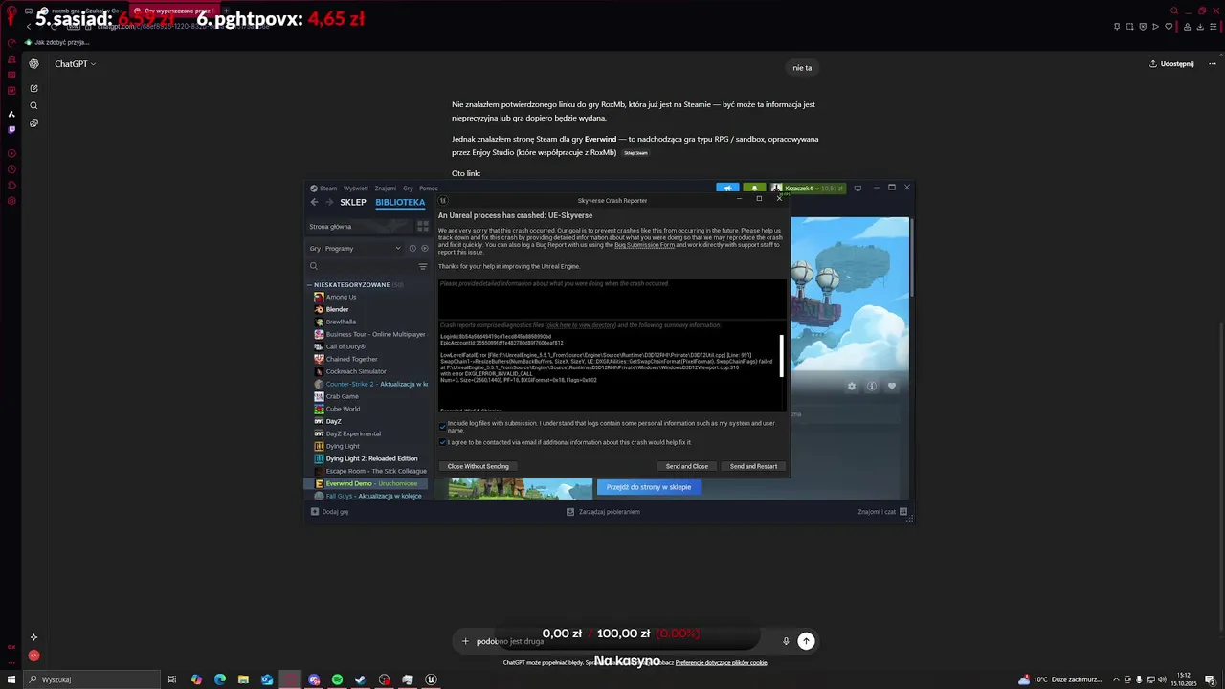This screenshot has width=1225, height=689.
Task: Toggle agree to be contacted checkbox
Action: tap(442, 442)
